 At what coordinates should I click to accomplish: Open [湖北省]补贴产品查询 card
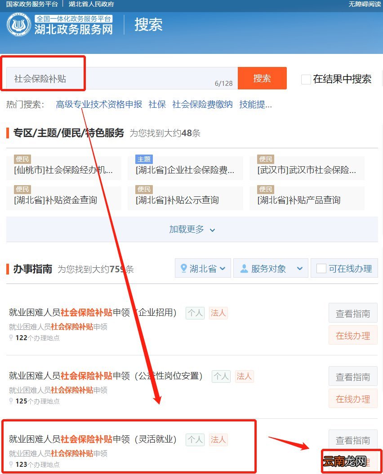point(307,198)
